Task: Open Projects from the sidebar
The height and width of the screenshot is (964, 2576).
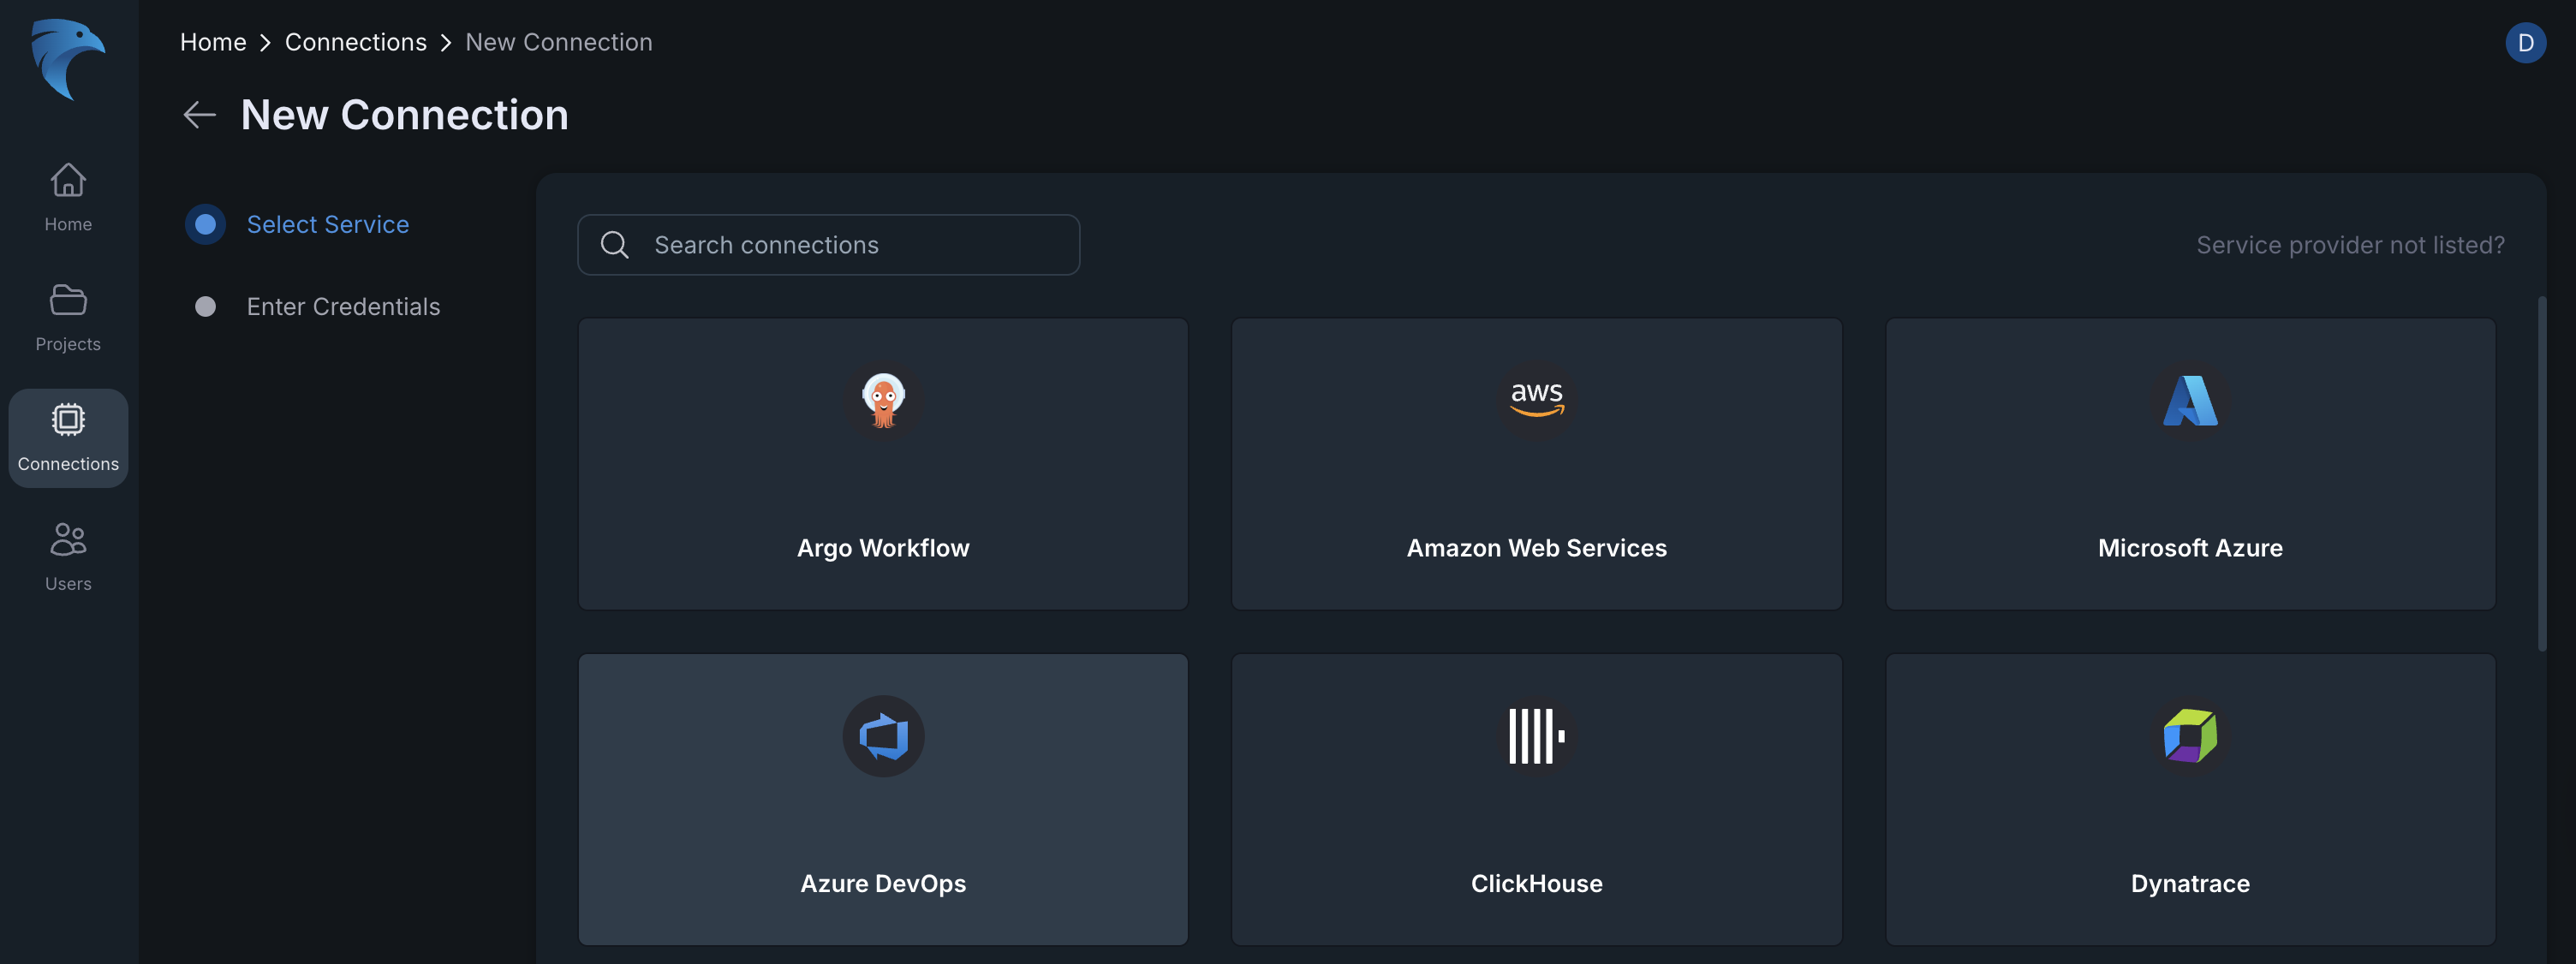Action: pos(68,317)
